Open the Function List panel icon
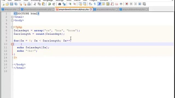The width and height of the screenshot is (175, 98). 112,4
